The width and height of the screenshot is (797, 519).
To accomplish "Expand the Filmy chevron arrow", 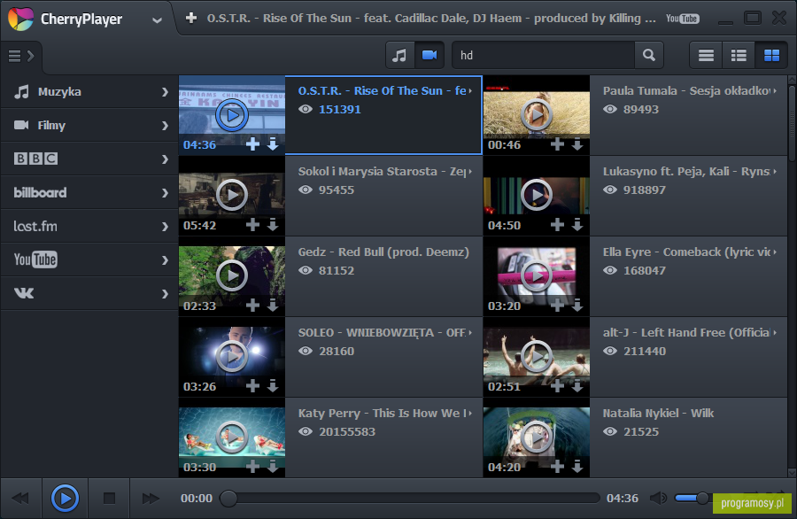I will (165, 126).
